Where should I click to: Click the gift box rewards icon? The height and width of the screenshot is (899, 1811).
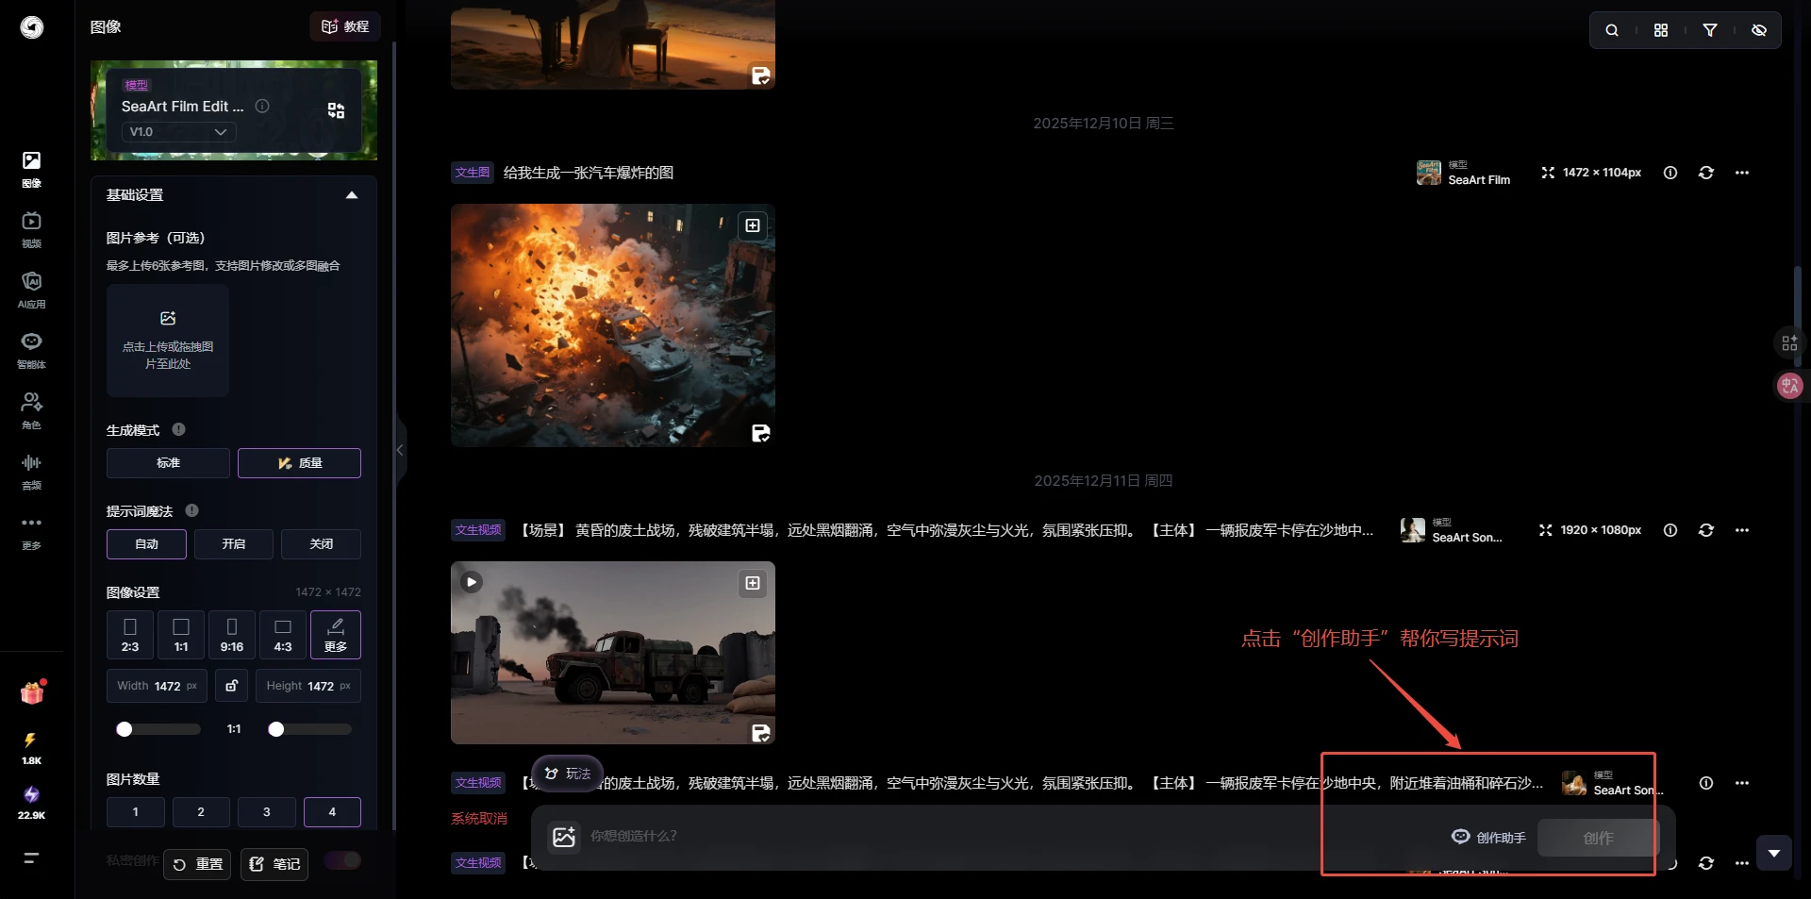(32, 693)
